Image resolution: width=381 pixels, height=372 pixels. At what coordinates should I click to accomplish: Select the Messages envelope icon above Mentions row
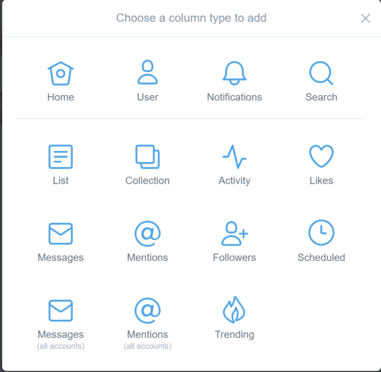click(60, 234)
